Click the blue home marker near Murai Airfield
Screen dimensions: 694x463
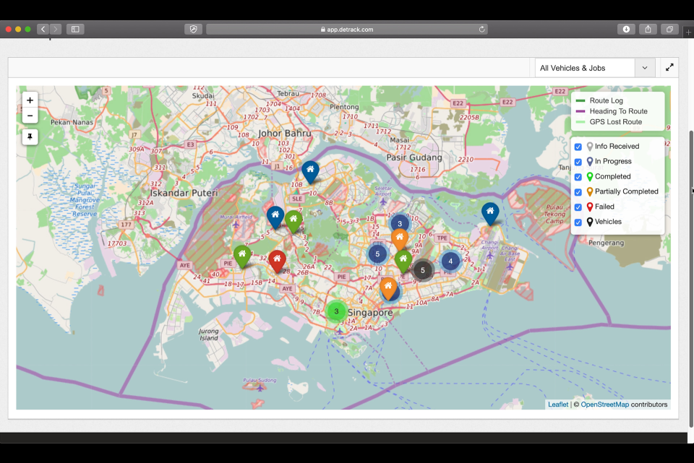(x=275, y=217)
